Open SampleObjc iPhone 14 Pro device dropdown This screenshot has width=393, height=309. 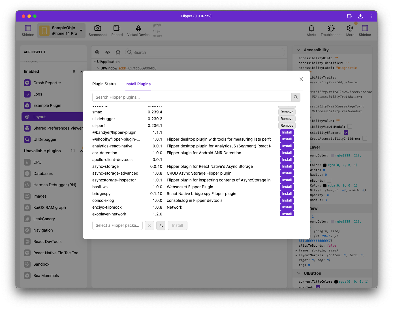61,30
